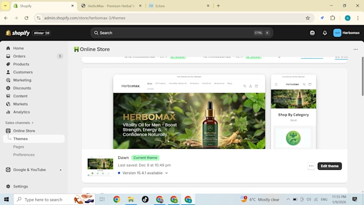This screenshot has height=205, width=364.
Task: Click the Edit theme button
Action: click(329, 166)
